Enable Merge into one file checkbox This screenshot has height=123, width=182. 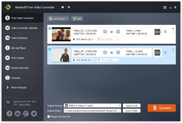[x=49, y=116]
